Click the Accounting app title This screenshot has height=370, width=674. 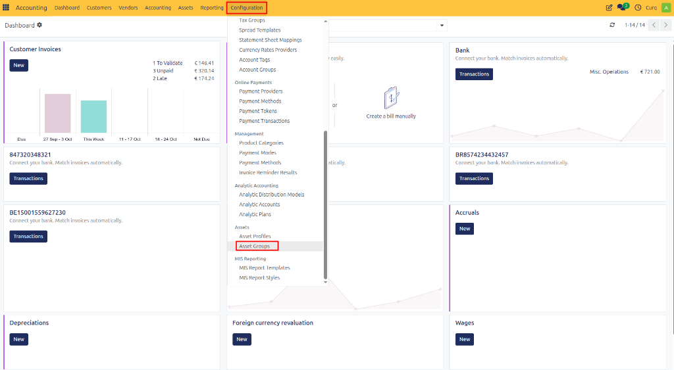point(32,8)
